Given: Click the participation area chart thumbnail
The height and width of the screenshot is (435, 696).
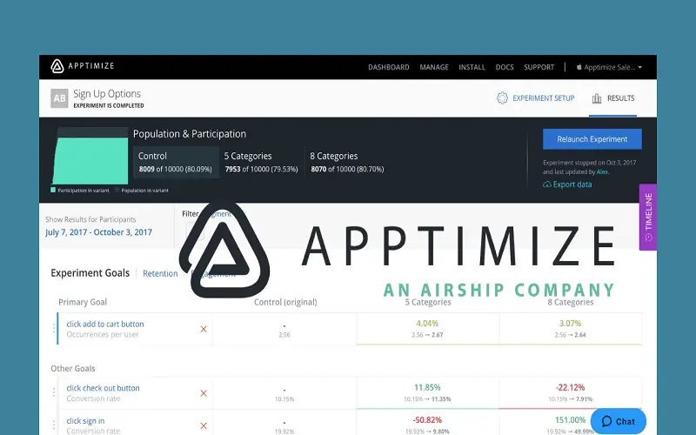Looking at the screenshot, I should tap(90, 156).
